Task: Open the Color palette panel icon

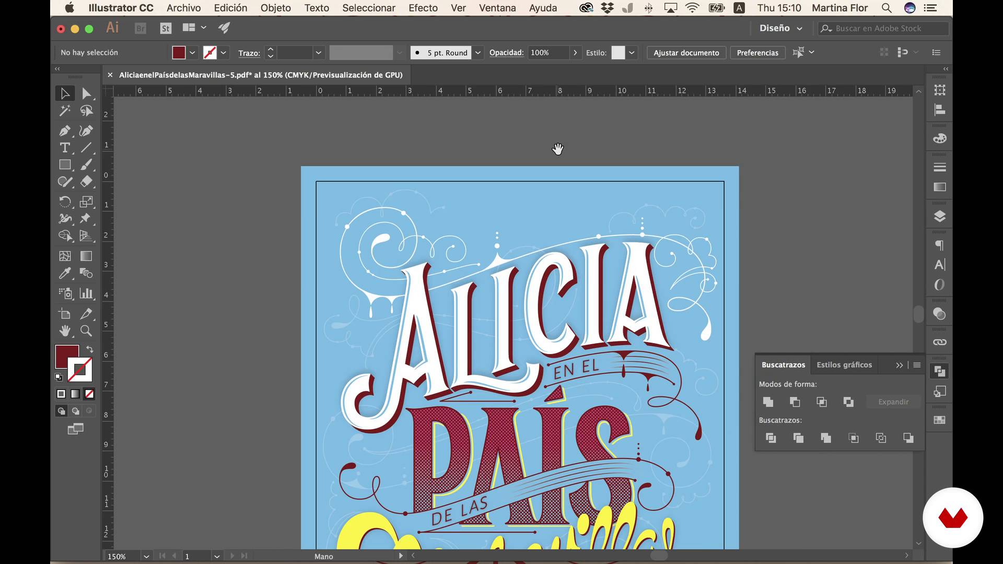Action: (939, 138)
